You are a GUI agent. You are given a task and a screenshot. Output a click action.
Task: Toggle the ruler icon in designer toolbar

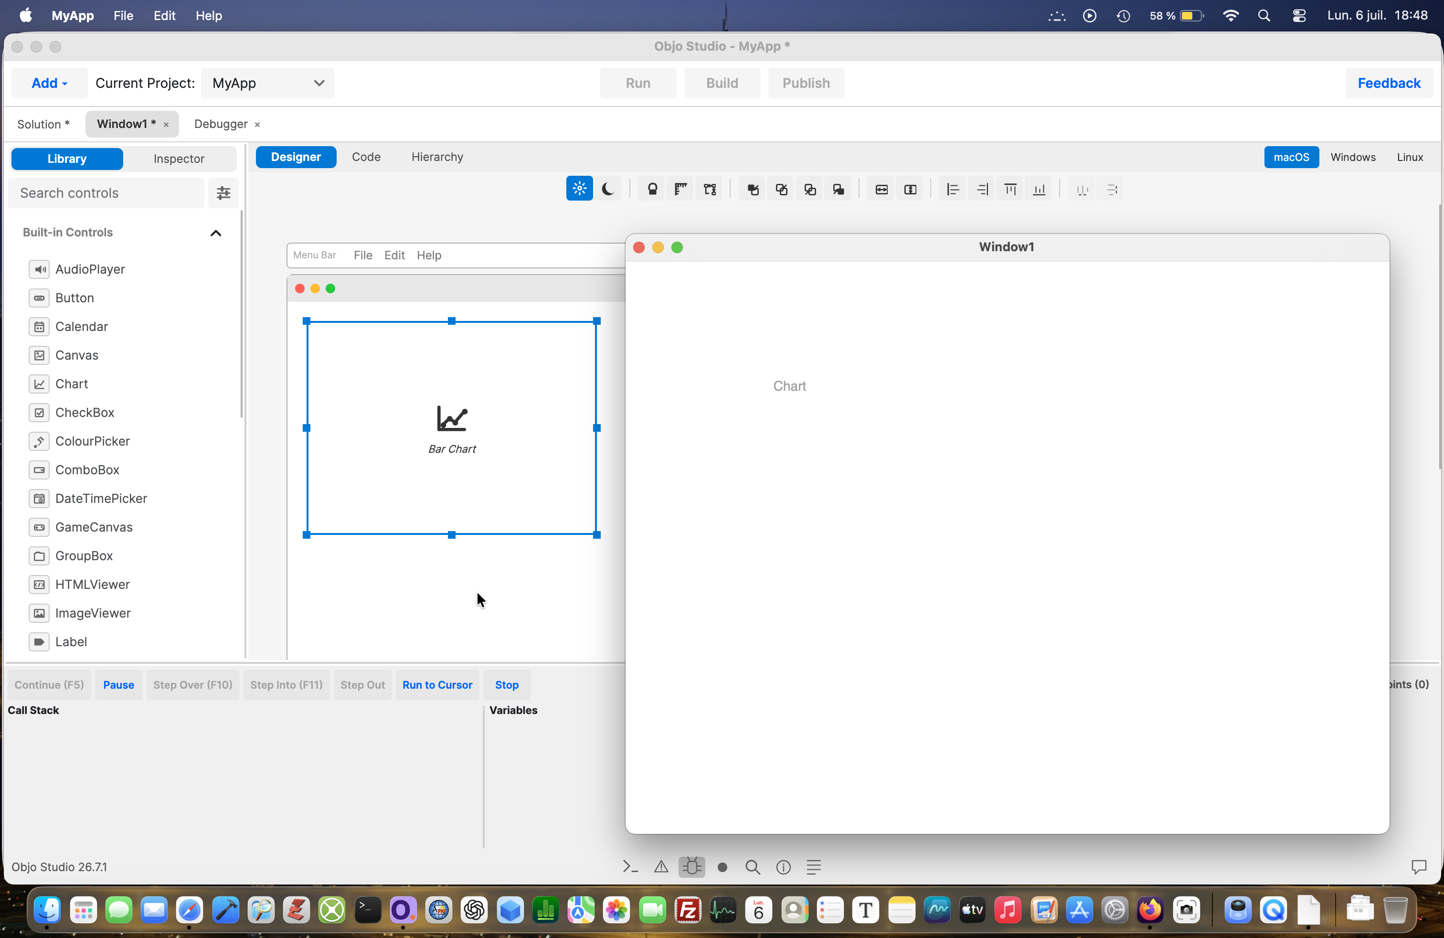pyautogui.click(x=681, y=189)
